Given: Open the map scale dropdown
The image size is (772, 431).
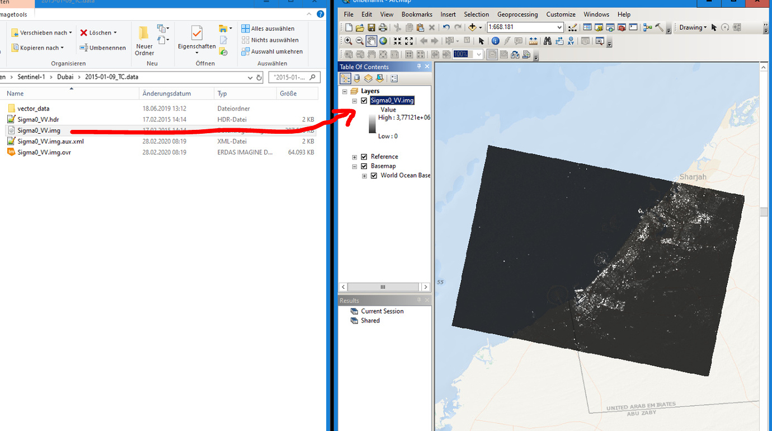Looking at the screenshot, I should (560, 27).
